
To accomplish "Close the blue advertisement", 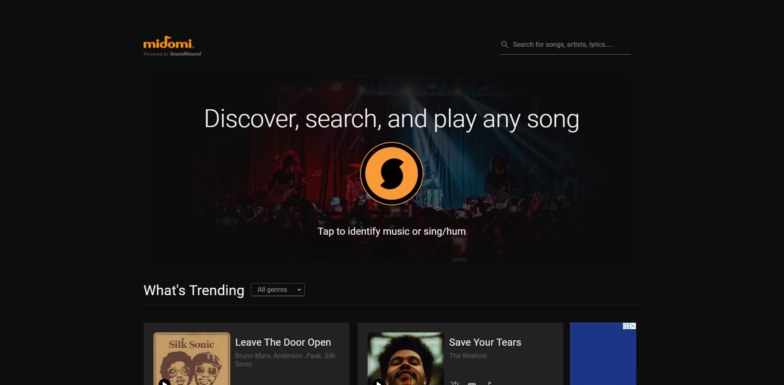I will [x=632, y=326].
